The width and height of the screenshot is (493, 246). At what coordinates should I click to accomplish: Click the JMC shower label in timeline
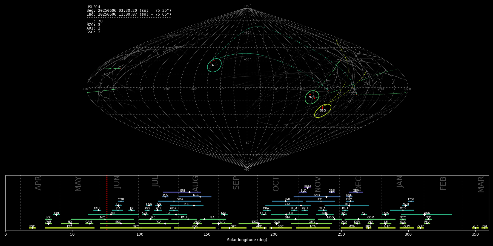(x=102, y=218)
